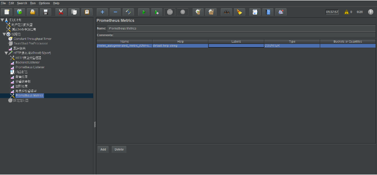Select the BeanShell PreProcessor tree item
The height and width of the screenshot is (175, 377).
pos(30,44)
